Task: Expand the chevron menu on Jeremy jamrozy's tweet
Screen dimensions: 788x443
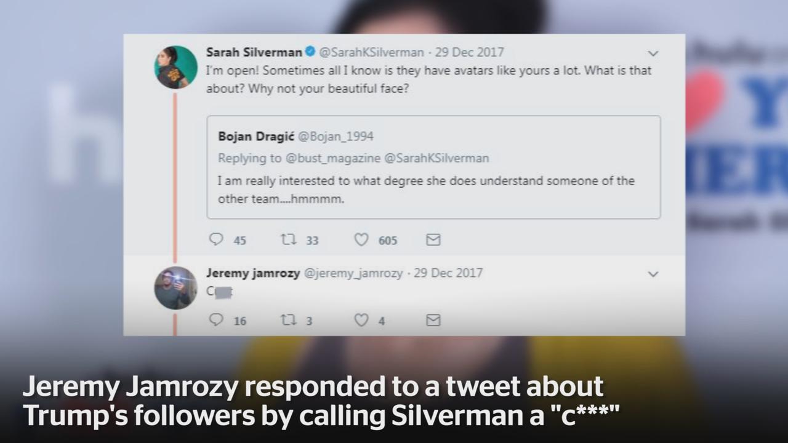Action: click(x=653, y=274)
